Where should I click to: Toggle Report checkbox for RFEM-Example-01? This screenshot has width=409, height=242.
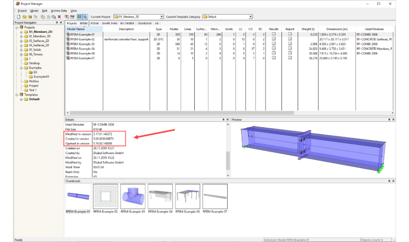(290, 34)
